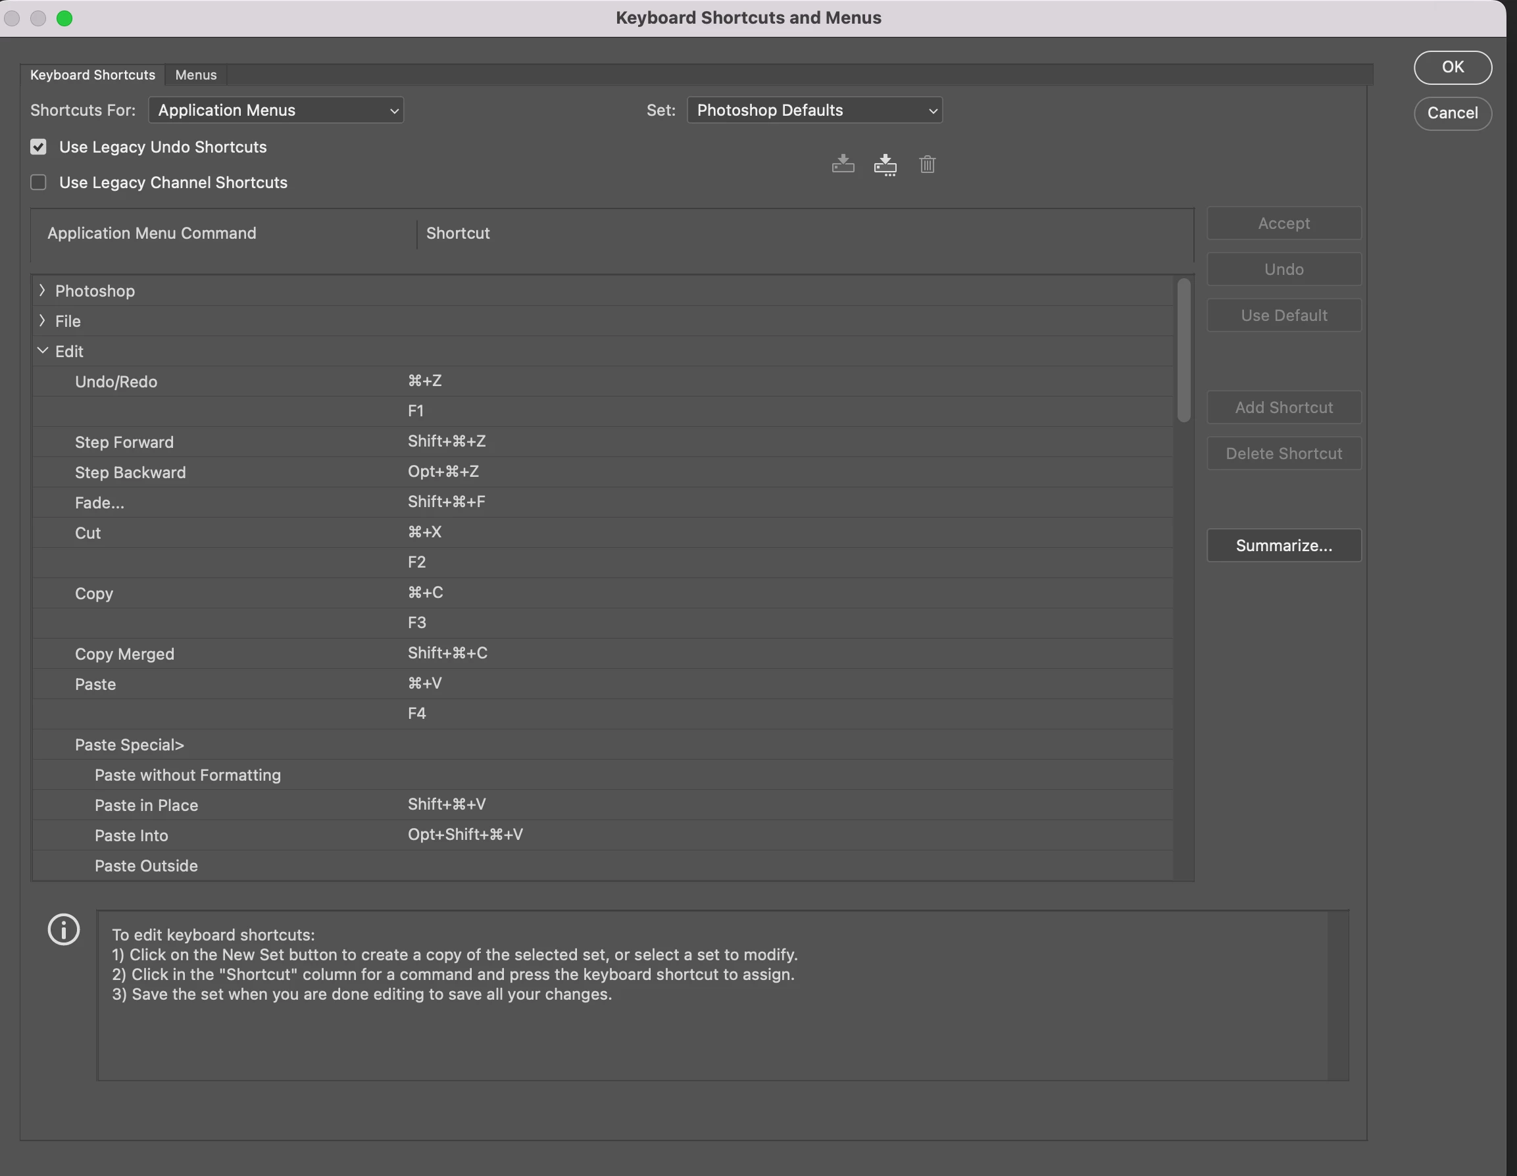Click the delete set trash icon
The height and width of the screenshot is (1176, 1517).
click(928, 164)
